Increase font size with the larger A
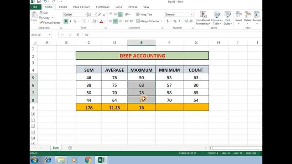This screenshot has width=292, height=164. coord(99,15)
